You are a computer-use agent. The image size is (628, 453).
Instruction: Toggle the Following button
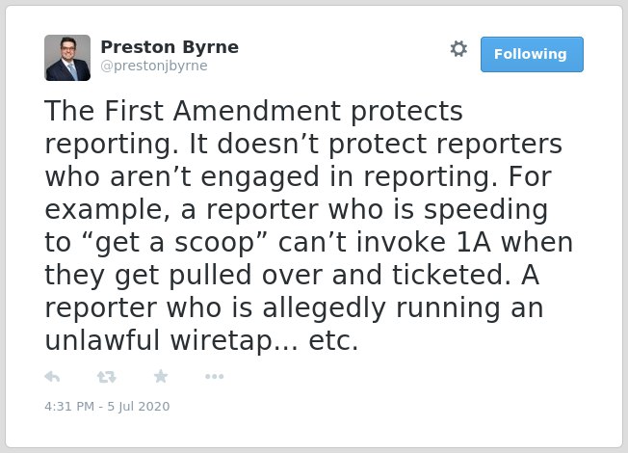click(x=532, y=55)
